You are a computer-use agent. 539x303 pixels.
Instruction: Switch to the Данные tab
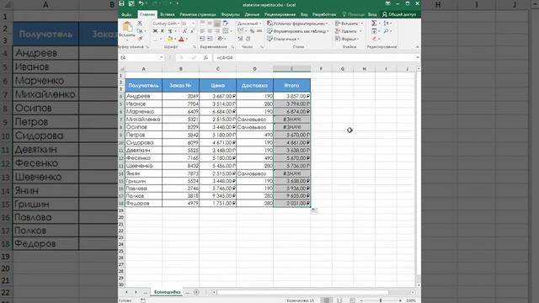(x=252, y=14)
